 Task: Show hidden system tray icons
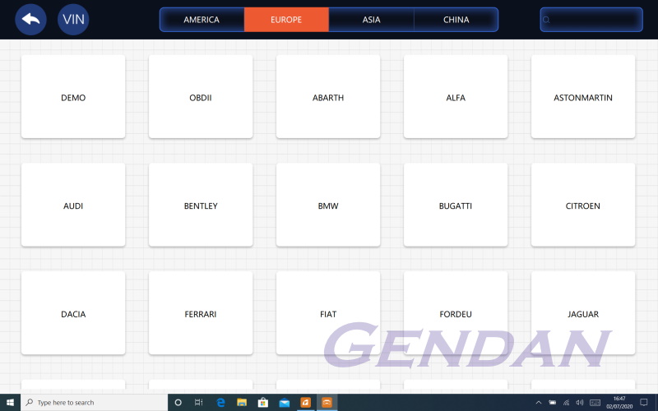coord(539,403)
